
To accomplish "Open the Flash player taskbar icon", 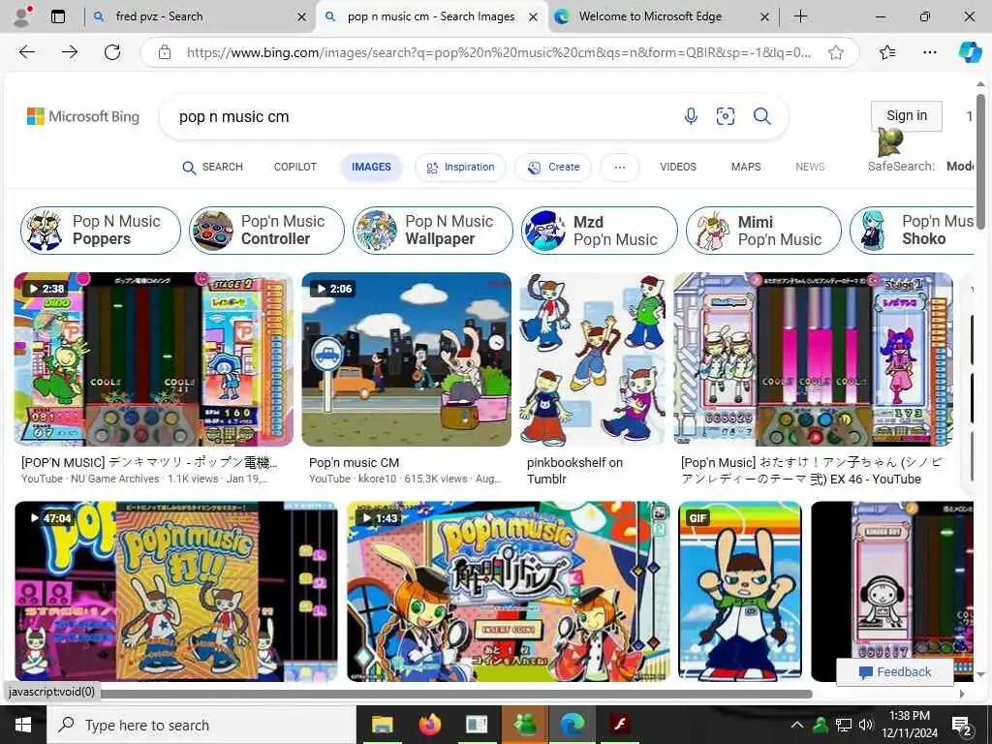I will click(x=619, y=725).
